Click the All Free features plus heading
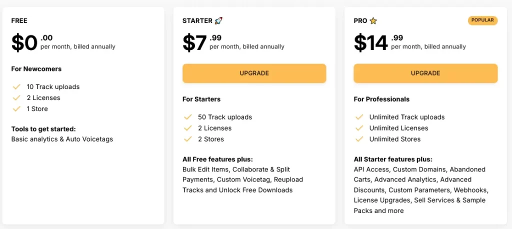The height and width of the screenshot is (229, 512). [x=218, y=159]
